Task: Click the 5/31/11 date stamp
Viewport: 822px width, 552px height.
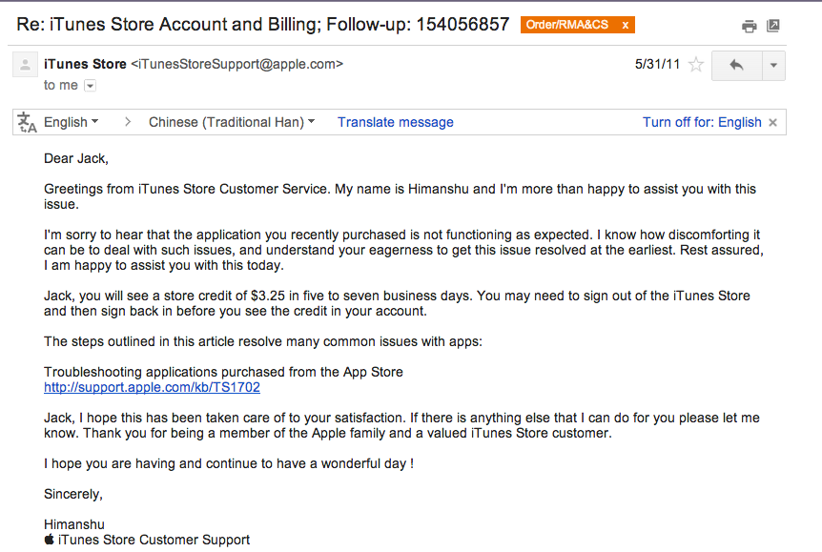Action: (x=657, y=64)
